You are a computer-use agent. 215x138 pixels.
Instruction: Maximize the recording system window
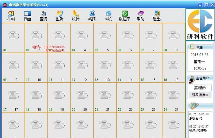coord(207,5)
